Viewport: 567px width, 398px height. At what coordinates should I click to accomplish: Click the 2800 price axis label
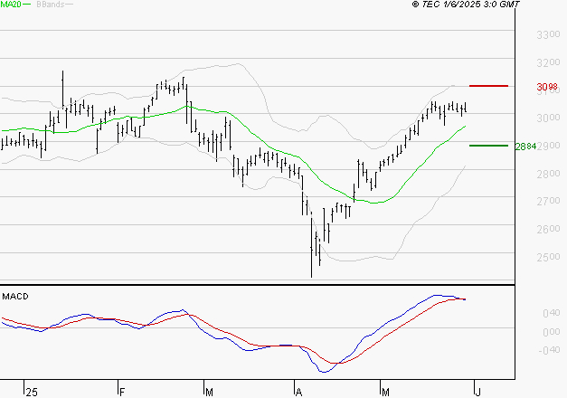tap(548, 174)
